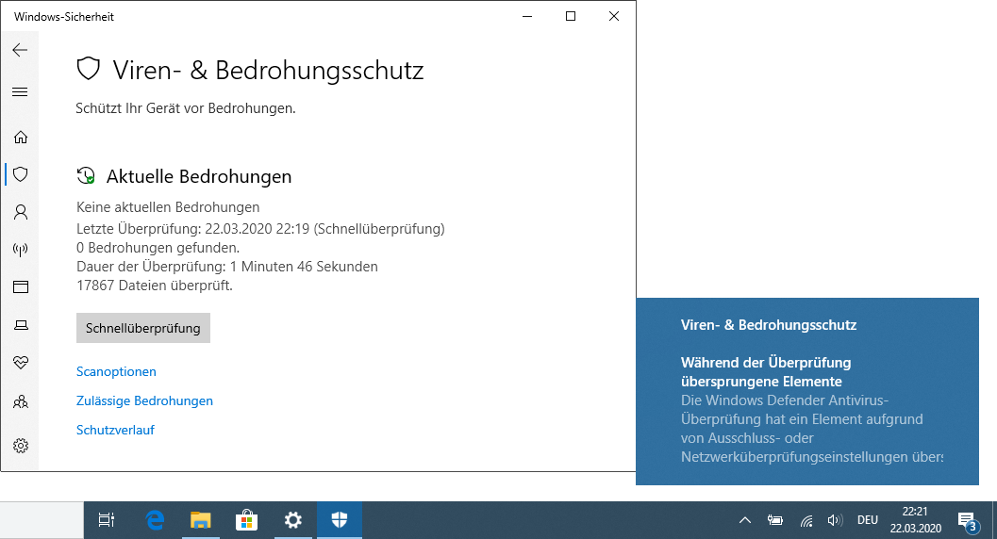Open the volume speaker tray icon
This screenshot has width=997, height=539.
[835, 520]
